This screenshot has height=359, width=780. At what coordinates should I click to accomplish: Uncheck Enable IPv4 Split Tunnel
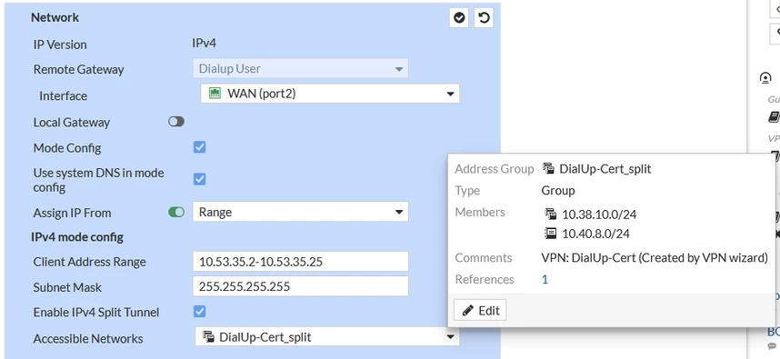(x=199, y=312)
